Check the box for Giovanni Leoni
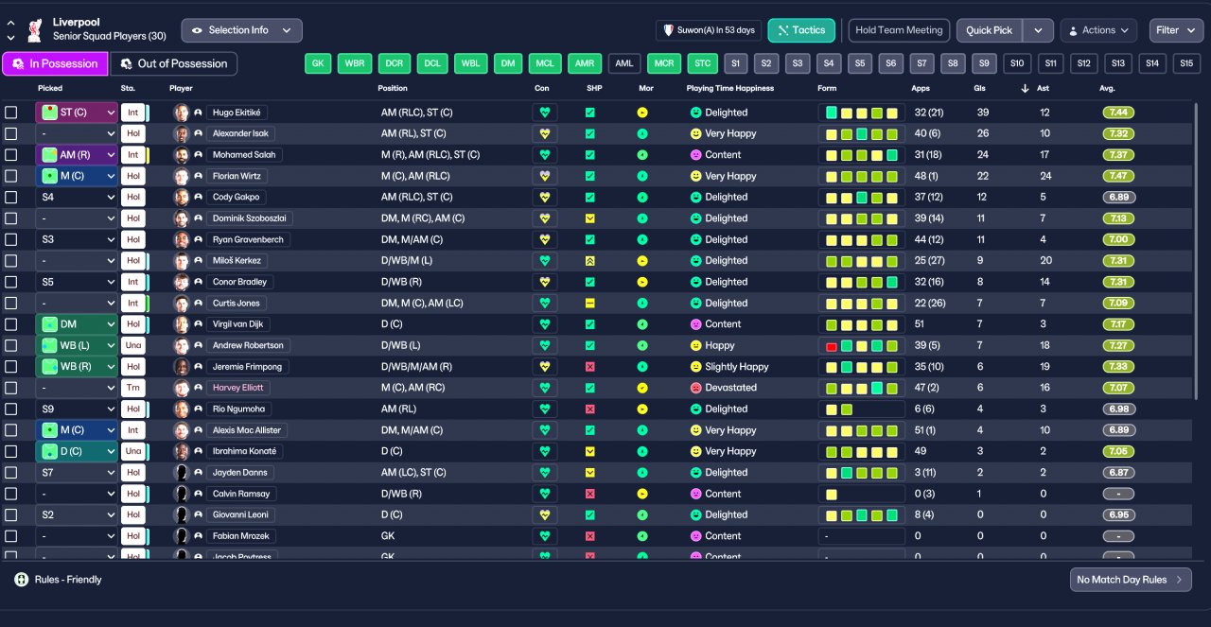Screen dimensions: 1211x627 coord(11,514)
